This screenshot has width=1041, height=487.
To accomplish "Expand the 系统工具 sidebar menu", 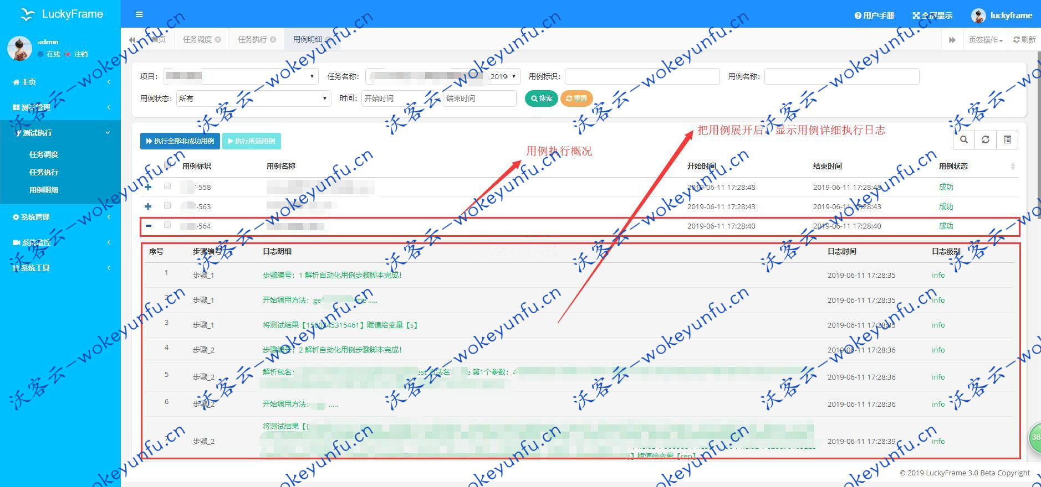I will (x=60, y=268).
